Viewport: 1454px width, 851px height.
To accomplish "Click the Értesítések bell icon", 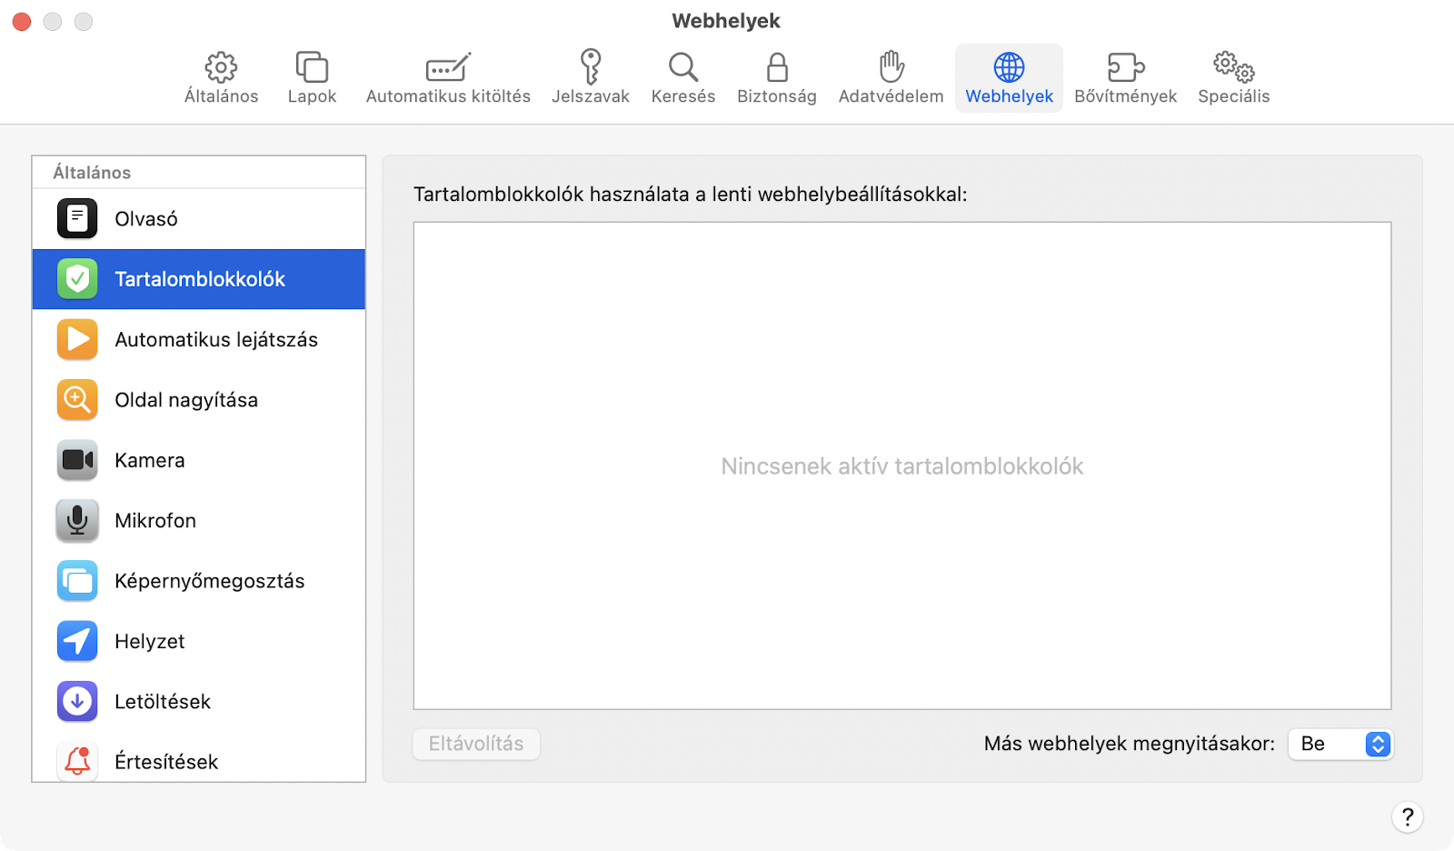I will (x=77, y=761).
